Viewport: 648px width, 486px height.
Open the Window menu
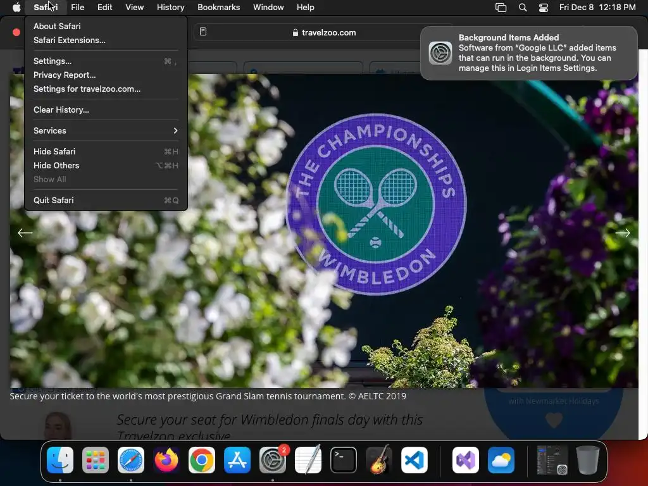click(268, 7)
